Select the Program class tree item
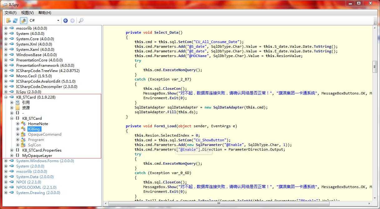This screenshot has height=209, width=380. 36,139
